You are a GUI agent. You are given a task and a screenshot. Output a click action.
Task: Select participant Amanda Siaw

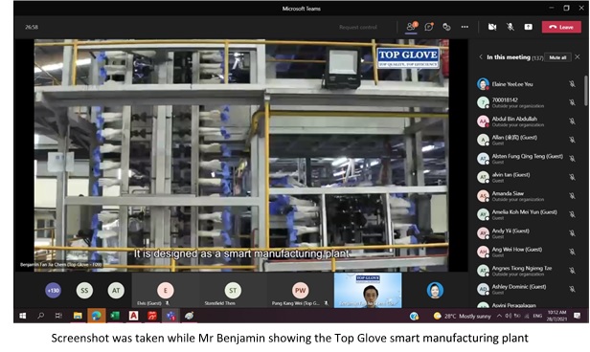tap(527, 196)
